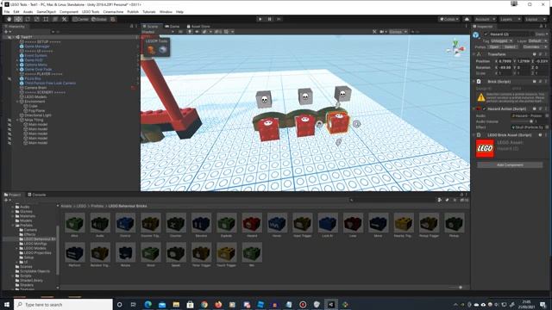Viewport: 552px width, 310px height.
Task: Open Shaded draw mode dropdown
Action: click(x=157, y=32)
